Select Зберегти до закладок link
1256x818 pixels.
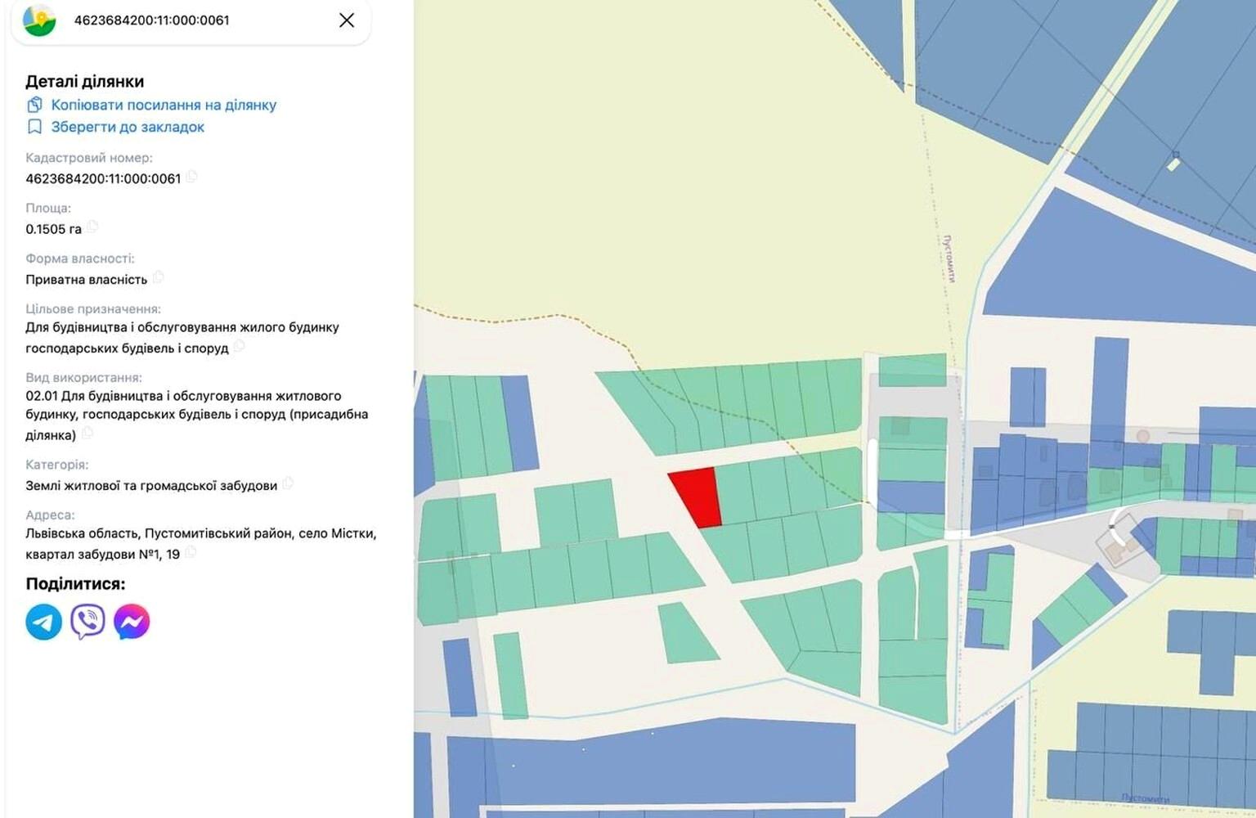[128, 127]
